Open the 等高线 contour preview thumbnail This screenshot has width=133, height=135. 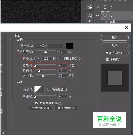click(x=38, y=90)
